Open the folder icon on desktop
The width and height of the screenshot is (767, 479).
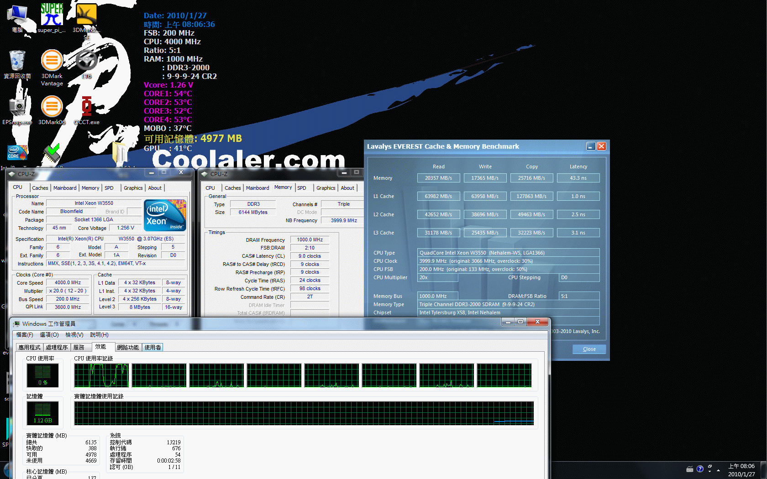click(120, 153)
